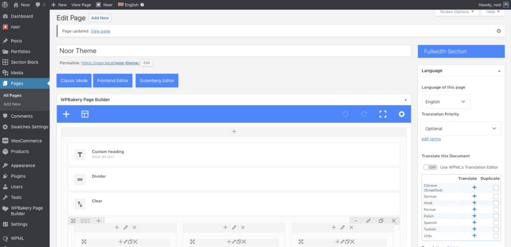Open WooCommerce in sidebar menu
The height and width of the screenshot is (247, 511).
25,141
